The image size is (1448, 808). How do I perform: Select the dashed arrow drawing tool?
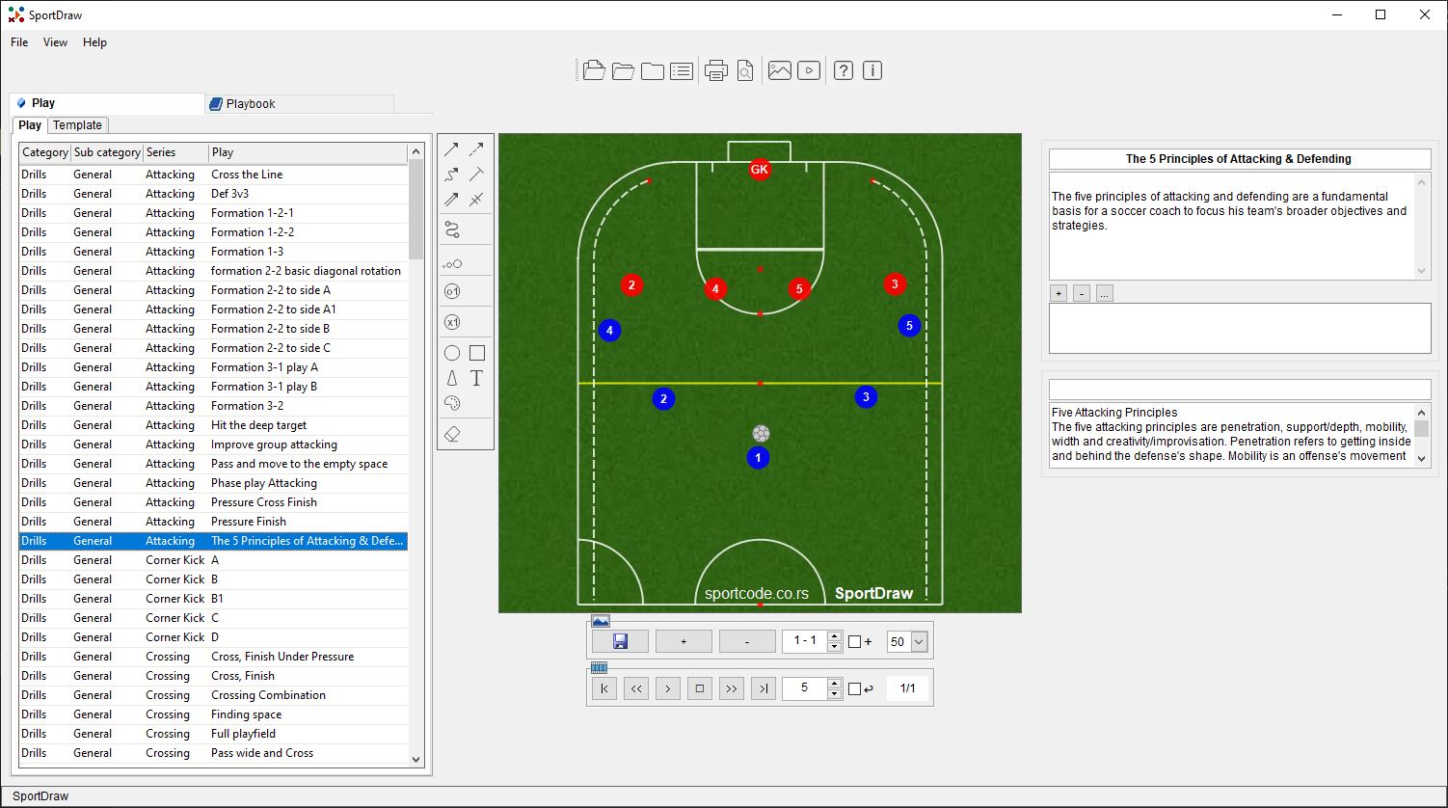point(476,149)
